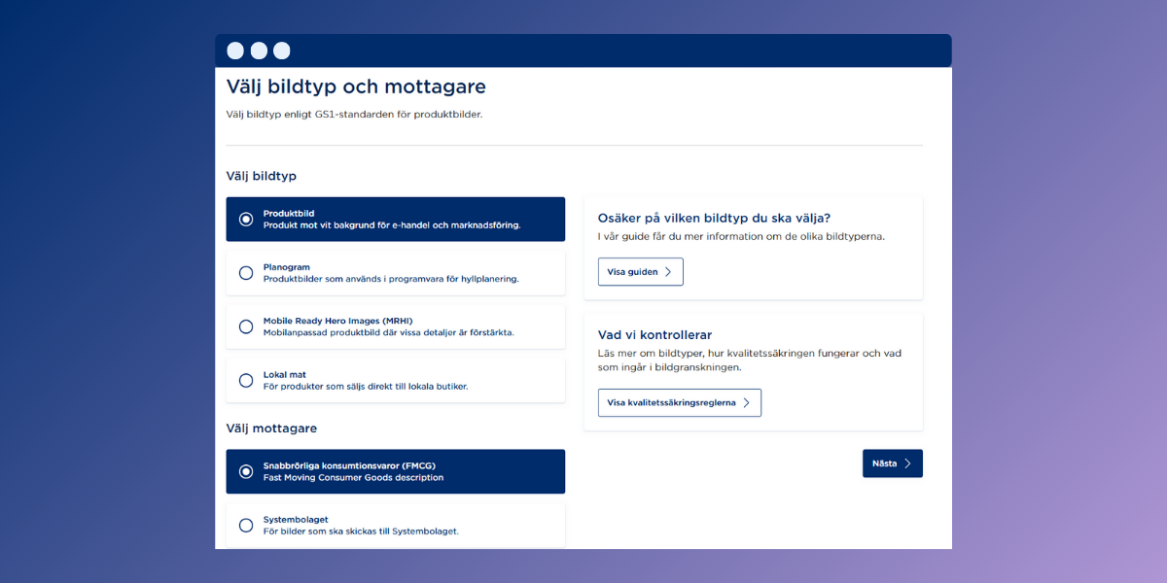
Task: Click the 'Välj bildtyp och mottagare' heading
Action: pos(356,86)
